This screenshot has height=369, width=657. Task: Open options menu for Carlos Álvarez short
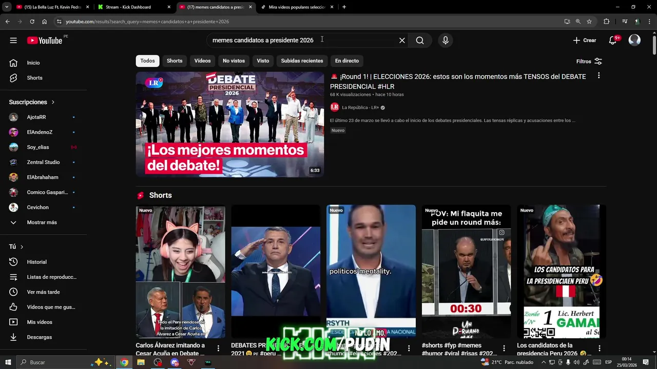[218, 348]
